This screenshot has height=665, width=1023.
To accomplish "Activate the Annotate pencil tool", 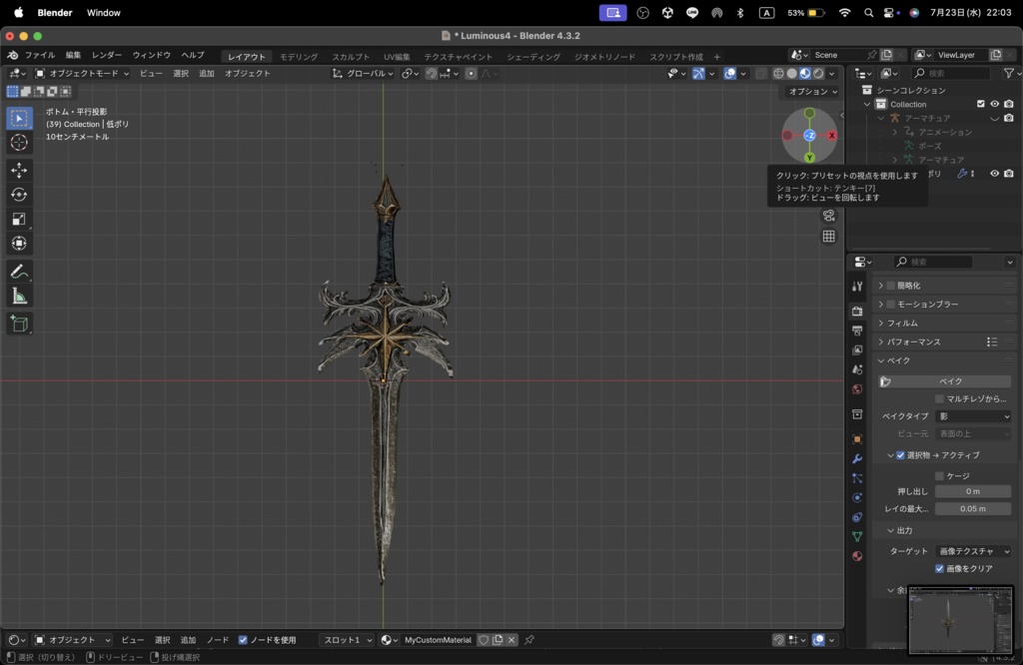I will (x=19, y=272).
